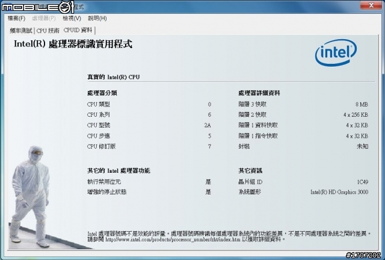
Task: Click the 8 MB cache value
Action: coord(362,105)
